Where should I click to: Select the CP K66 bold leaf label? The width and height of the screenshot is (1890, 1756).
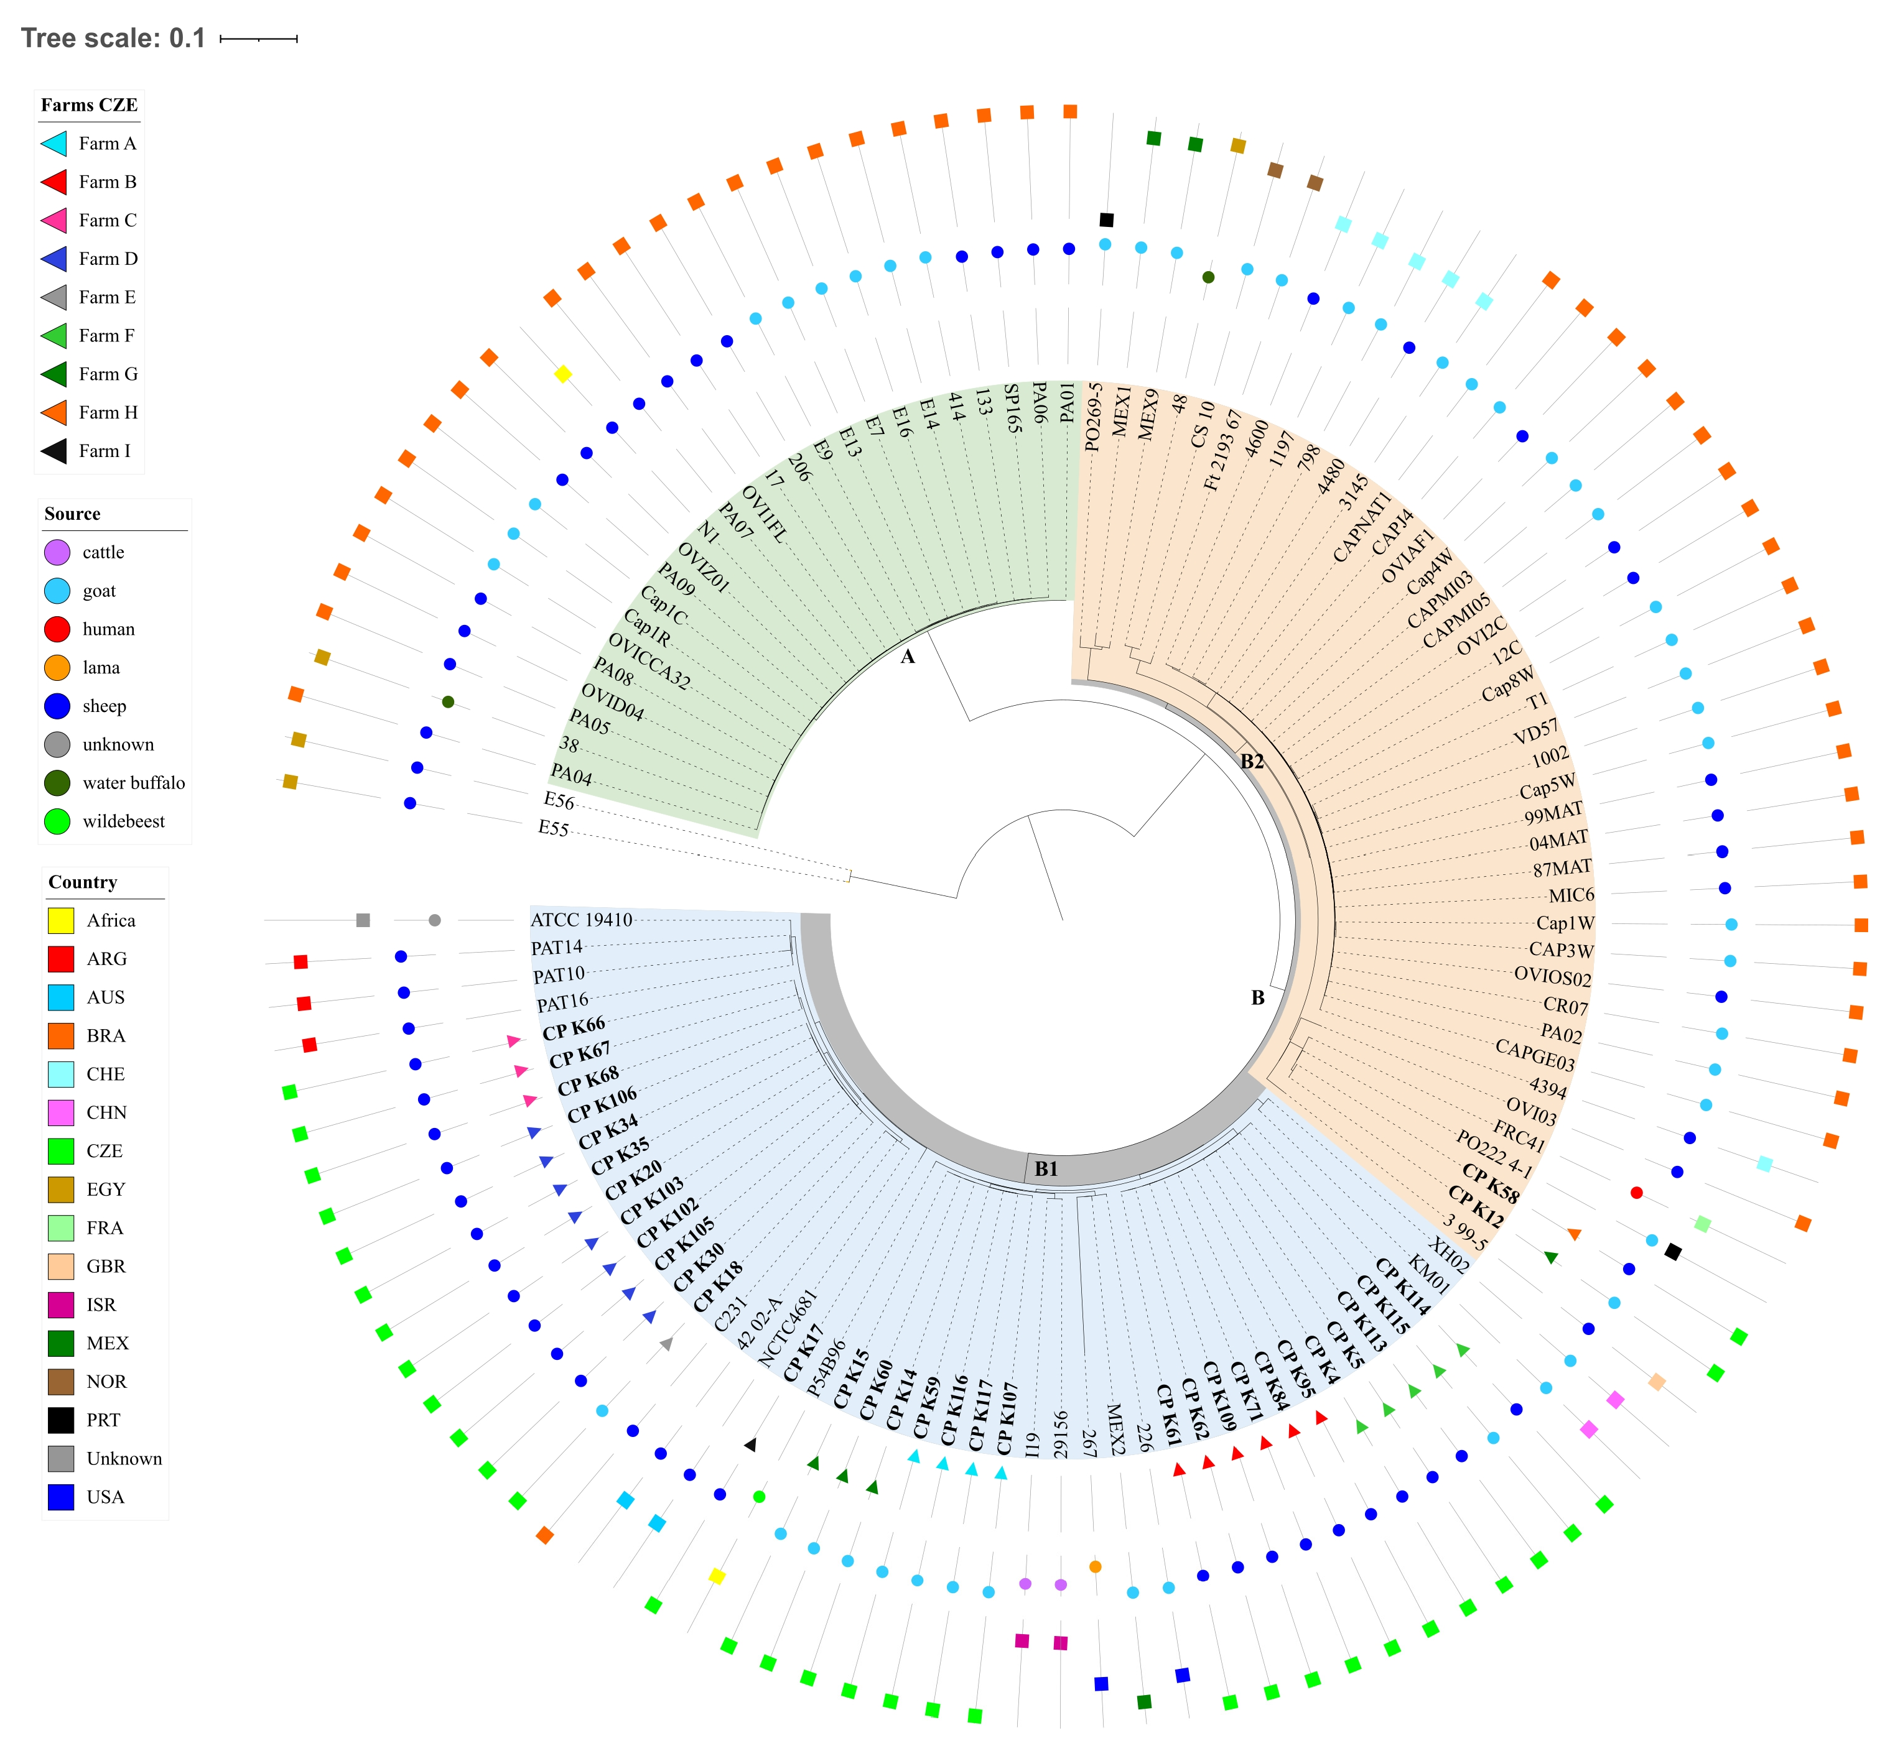(x=574, y=1029)
